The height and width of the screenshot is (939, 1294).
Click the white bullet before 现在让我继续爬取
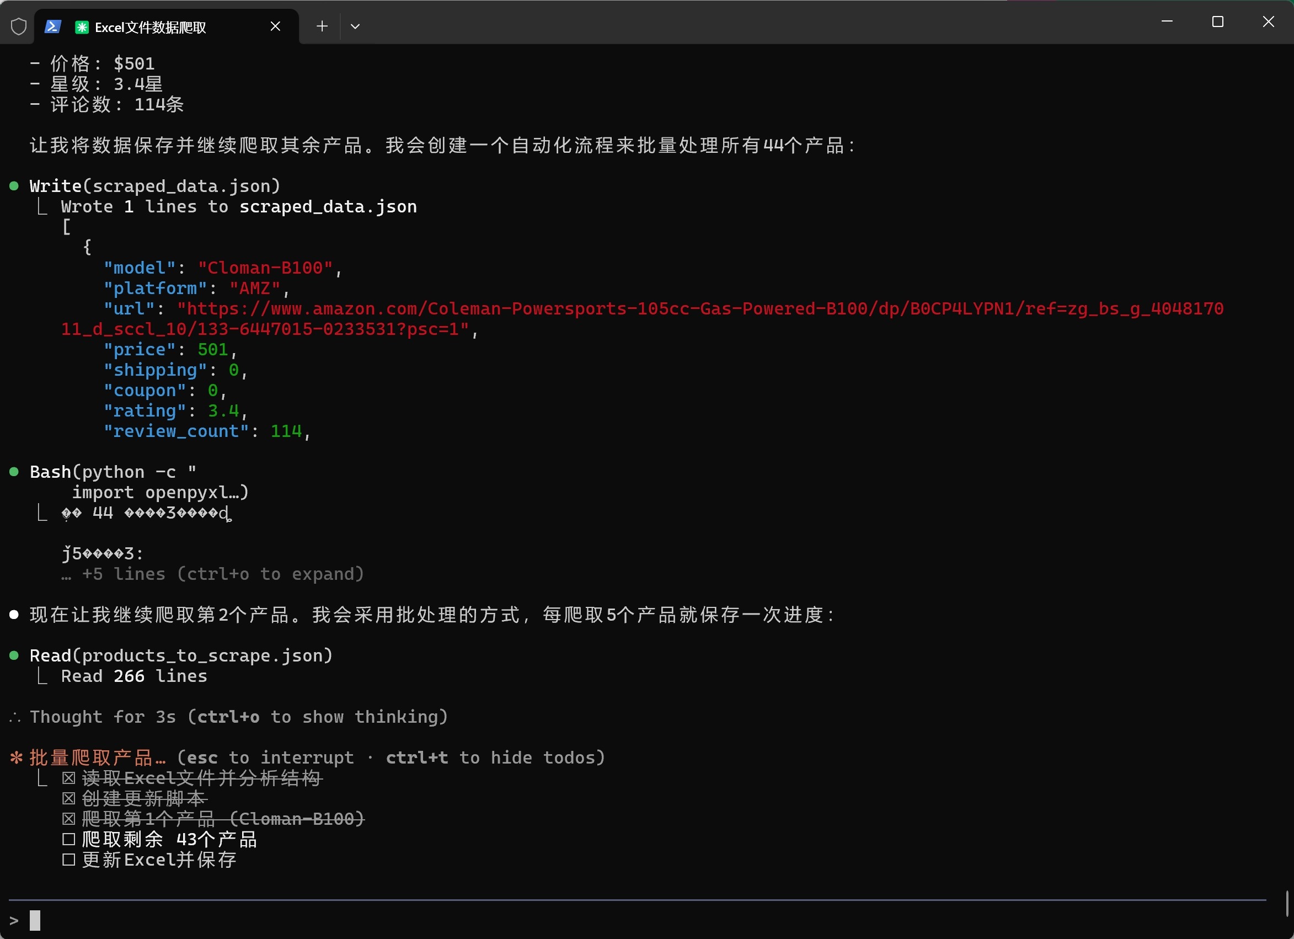pyautogui.click(x=14, y=615)
